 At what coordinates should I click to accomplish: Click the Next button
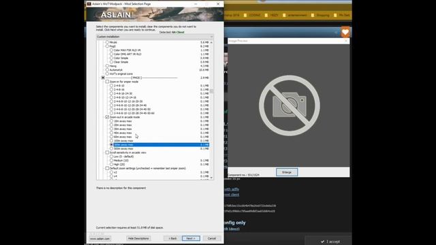pyautogui.click(x=191, y=238)
